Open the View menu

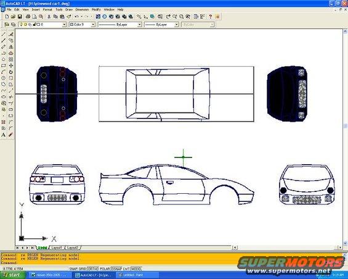pyautogui.click(x=25, y=9)
